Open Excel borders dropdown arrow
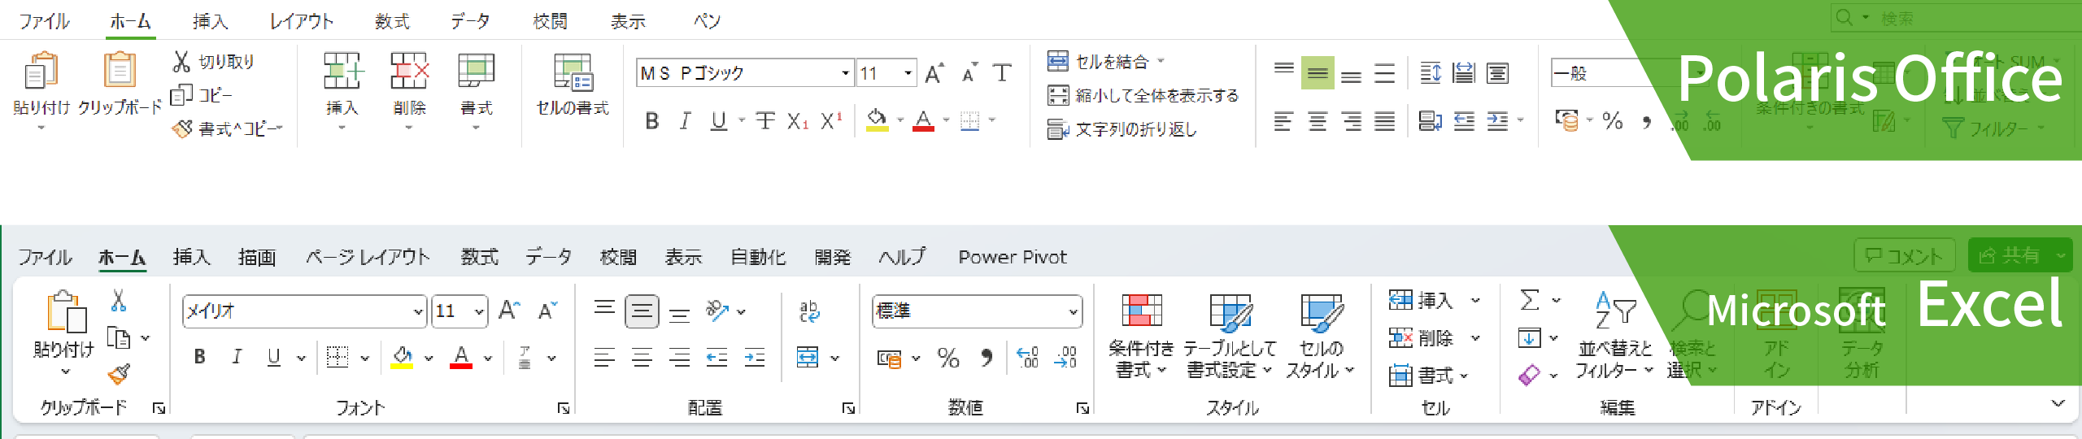 point(364,358)
